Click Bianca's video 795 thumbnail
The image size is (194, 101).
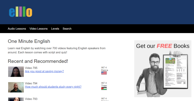click(16, 72)
